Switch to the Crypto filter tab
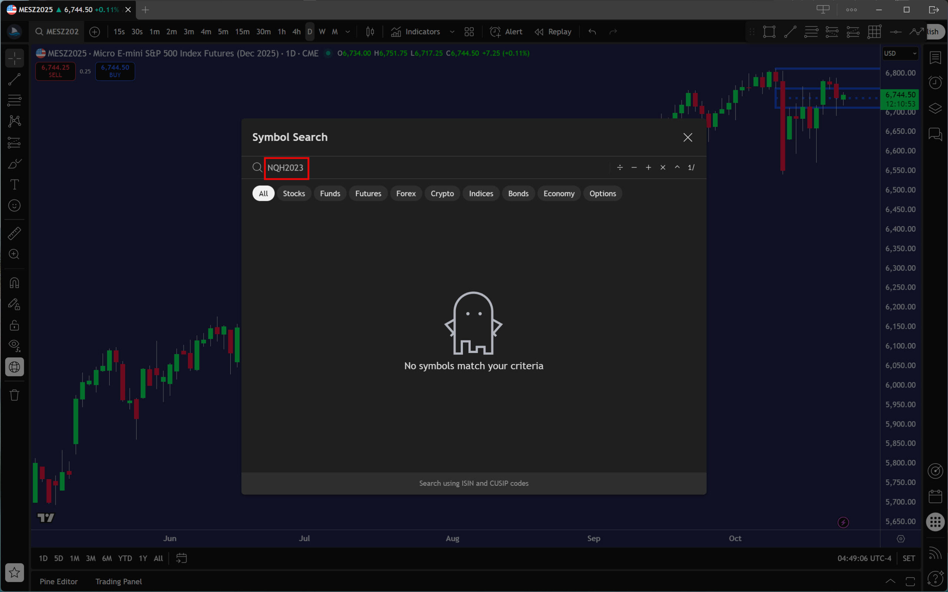 (x=442, y=194)
